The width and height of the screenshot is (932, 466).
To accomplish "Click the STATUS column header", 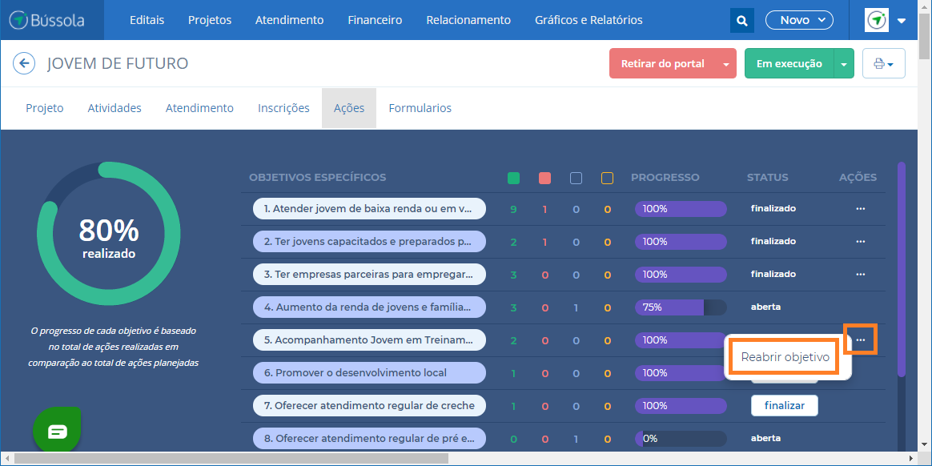I will (x=767, y=178).
